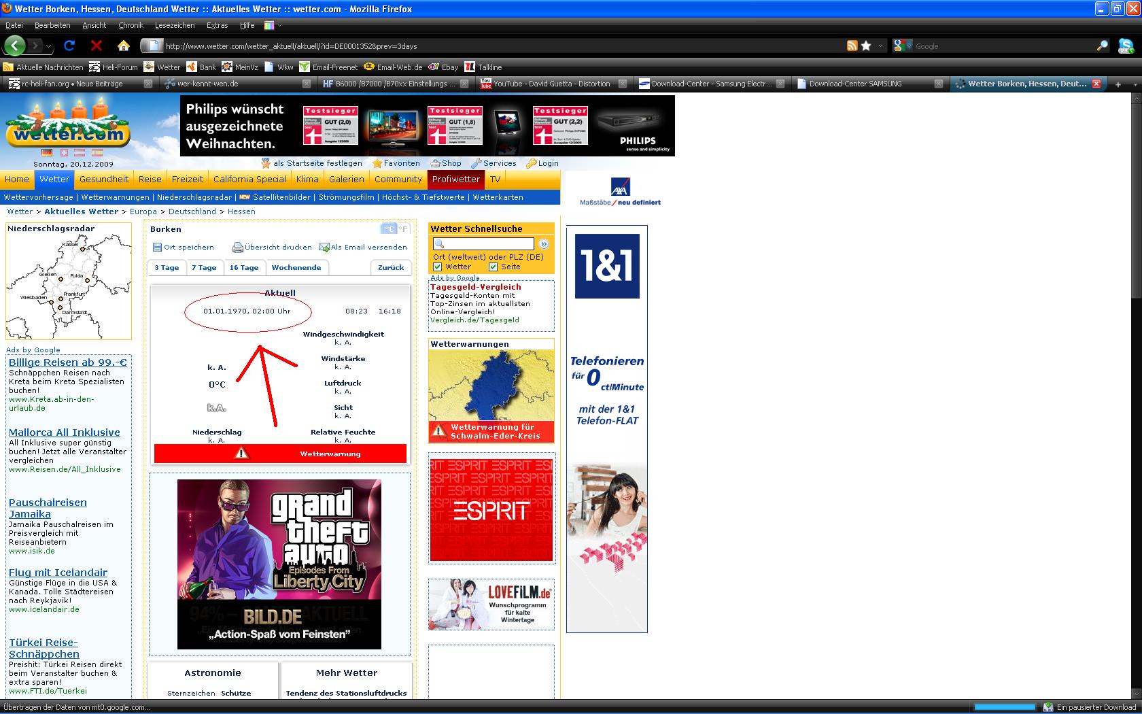Reload the page with the blue refresh icon
Screen dimensions: 1142x714
[x=69, y=46]
